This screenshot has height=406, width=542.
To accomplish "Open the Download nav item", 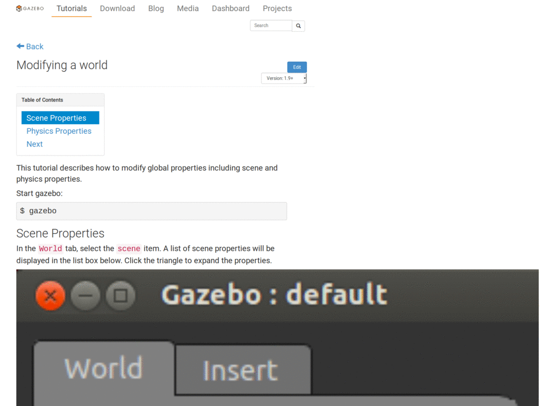I will point(118,8).
